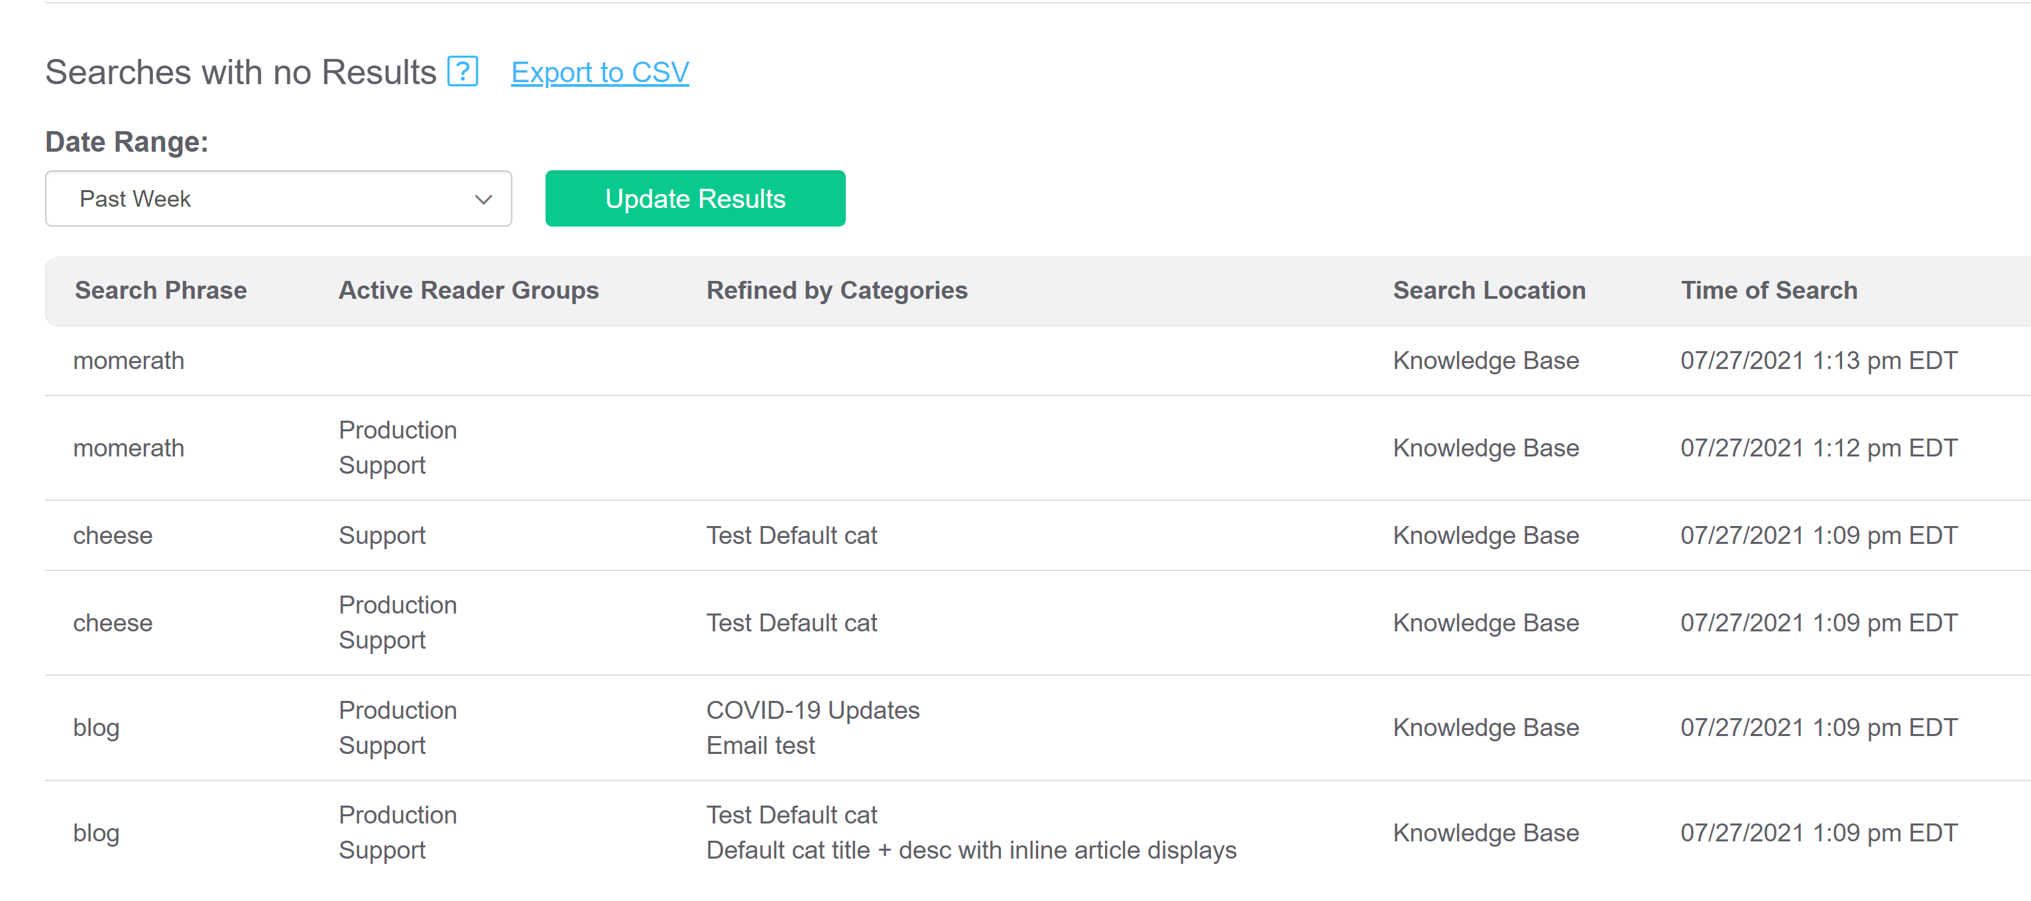Image resolution: width=2031 pixels, height=901 pixels.
Task: Click the Date Range label
Action: [x=126, y=142]
